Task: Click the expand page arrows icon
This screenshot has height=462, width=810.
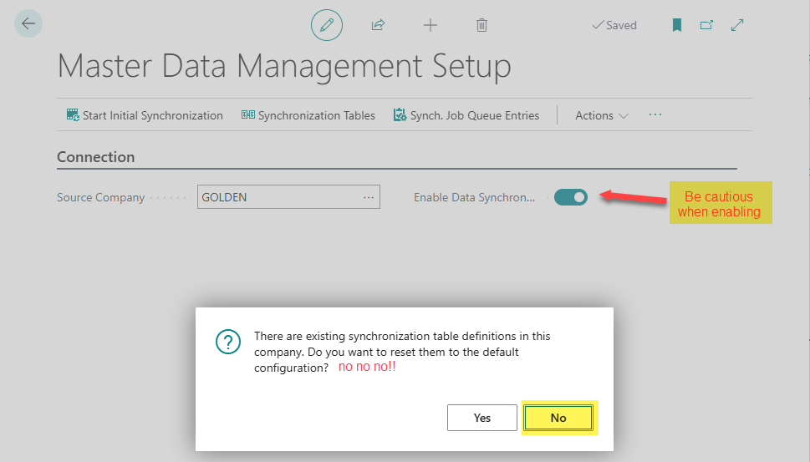Action: [737, 25]
